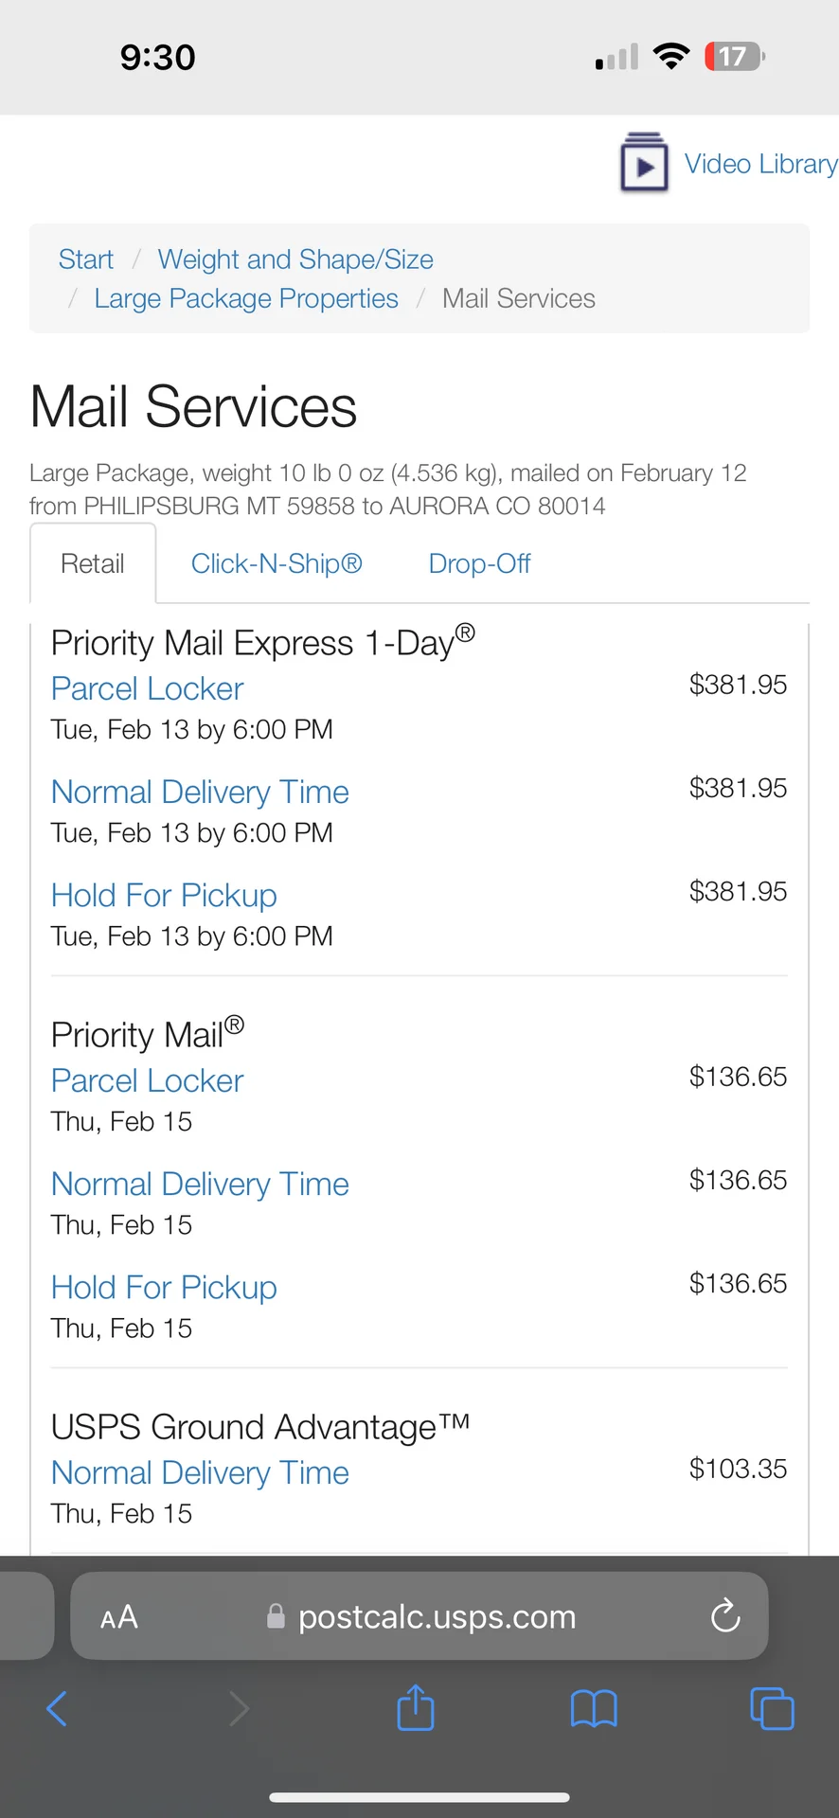Select USPS Ground Advantage Normal Delivery Time
Viewport: 839px width, 1818px height.
200,1472
